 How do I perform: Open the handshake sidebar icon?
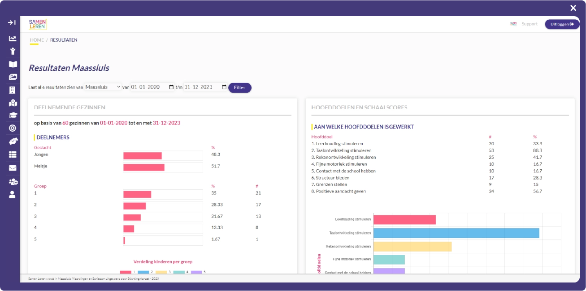coord(13,141)
